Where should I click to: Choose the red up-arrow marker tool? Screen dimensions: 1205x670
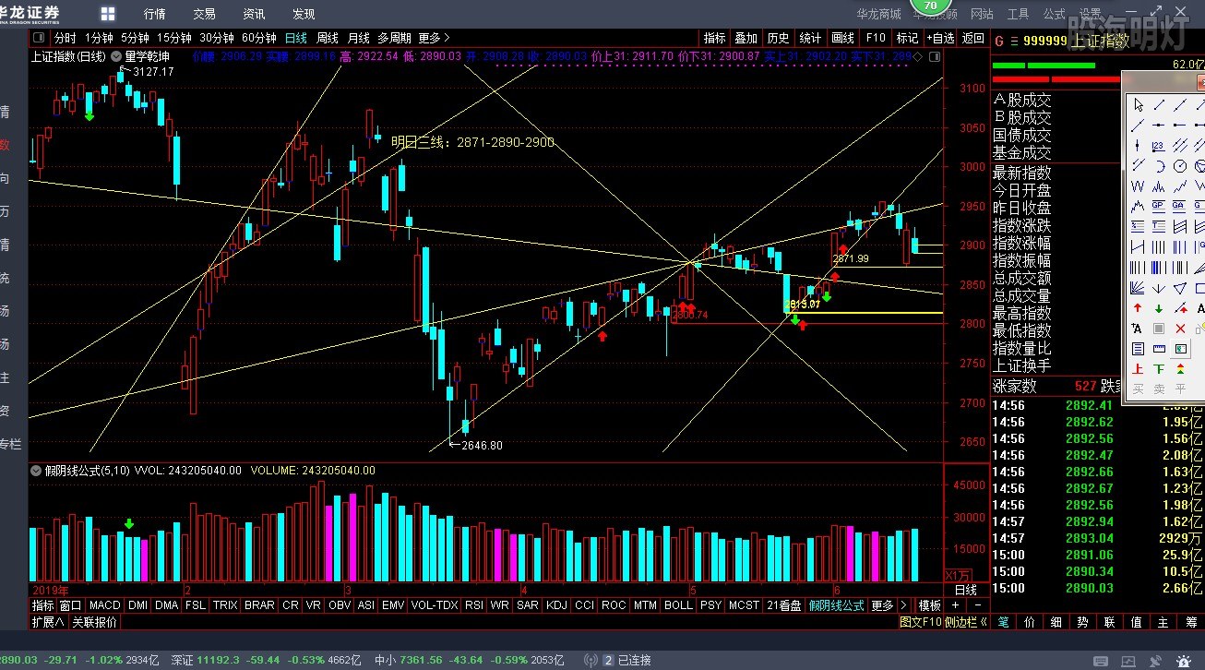click(1139, 308)
